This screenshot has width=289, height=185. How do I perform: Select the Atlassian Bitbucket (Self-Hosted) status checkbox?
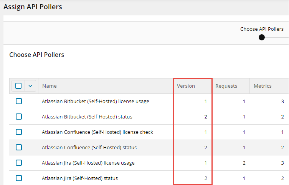[18, 117]
